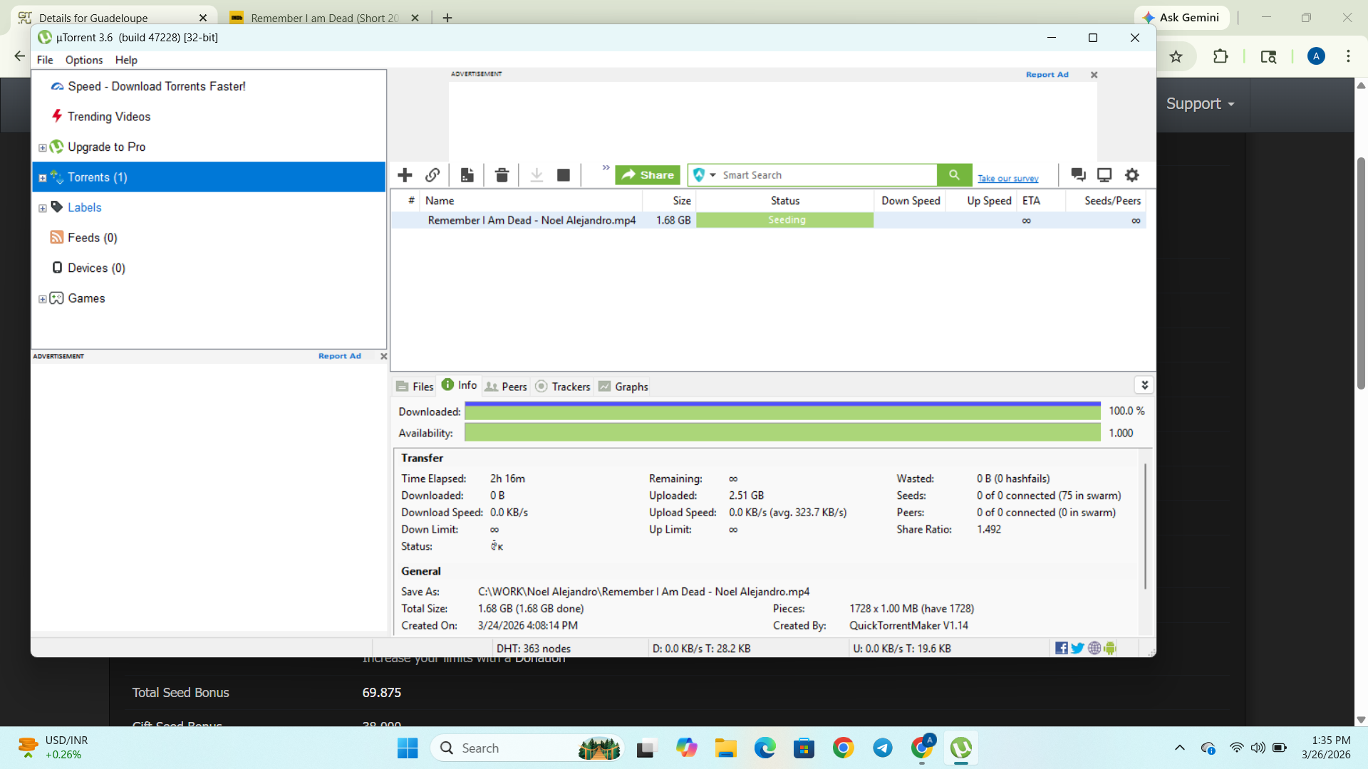Open uTorrent preferences via the gear icon
Viewport: 1368px width, 769px height.
tap(1131, 174)
